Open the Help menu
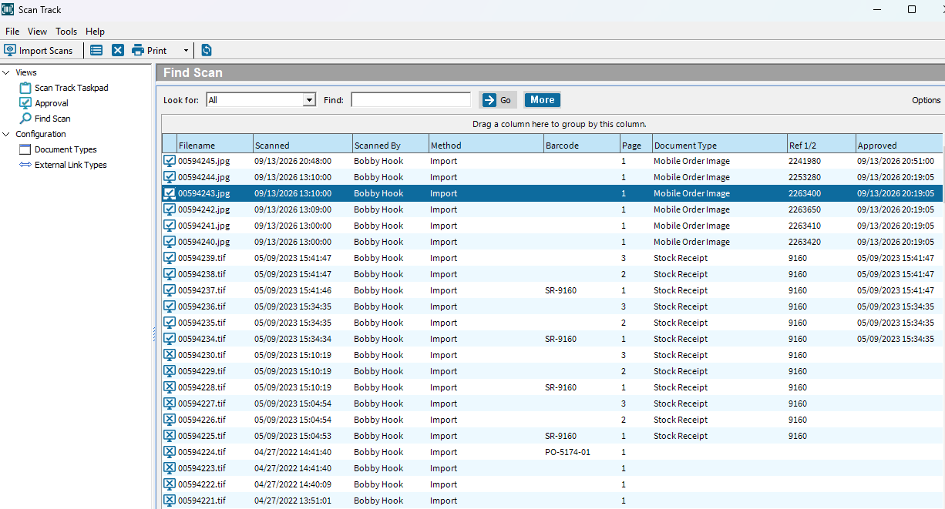Image resolution: width=945 pixels, height=509 pixels. (95, 32)
